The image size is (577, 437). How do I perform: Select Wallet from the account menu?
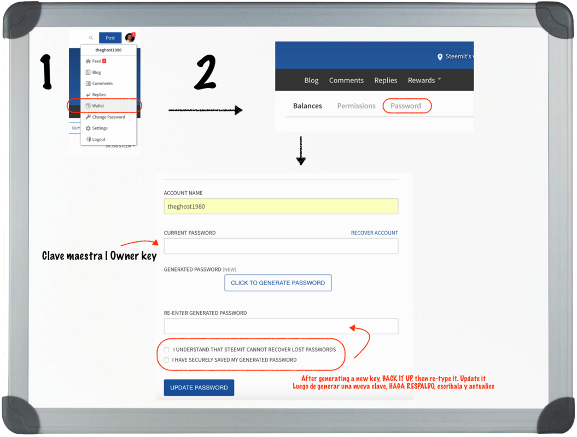pos(99,105)
